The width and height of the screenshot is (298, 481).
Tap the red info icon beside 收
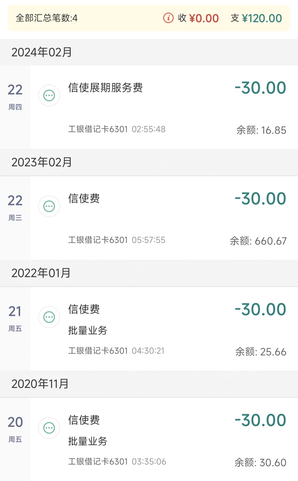[168, 18]
